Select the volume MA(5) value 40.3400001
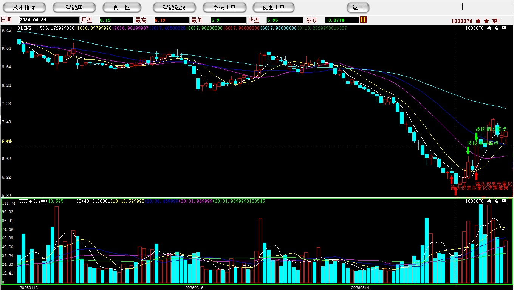Screen dimensions: 514x290 pyautogui.click(x=96, y=201)
